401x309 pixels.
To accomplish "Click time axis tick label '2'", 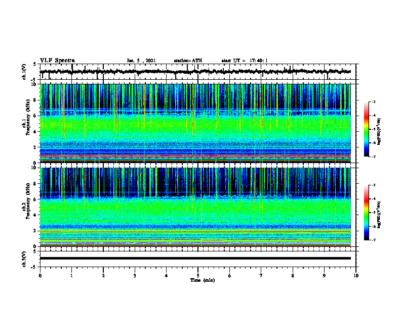I will click(x=103, y=276).
